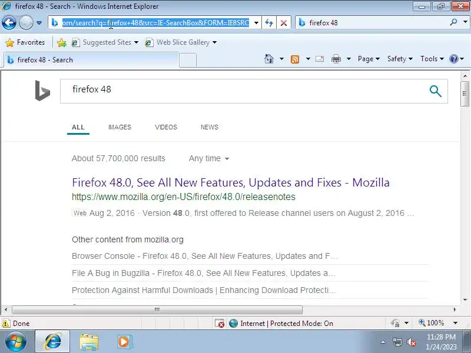471x353 pixels.
Task: Expand the feeds dropdown arrow
Action: click(308, 59)
